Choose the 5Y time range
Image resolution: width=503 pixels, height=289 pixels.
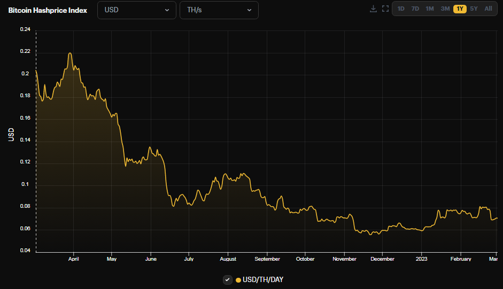coord(474,9)
